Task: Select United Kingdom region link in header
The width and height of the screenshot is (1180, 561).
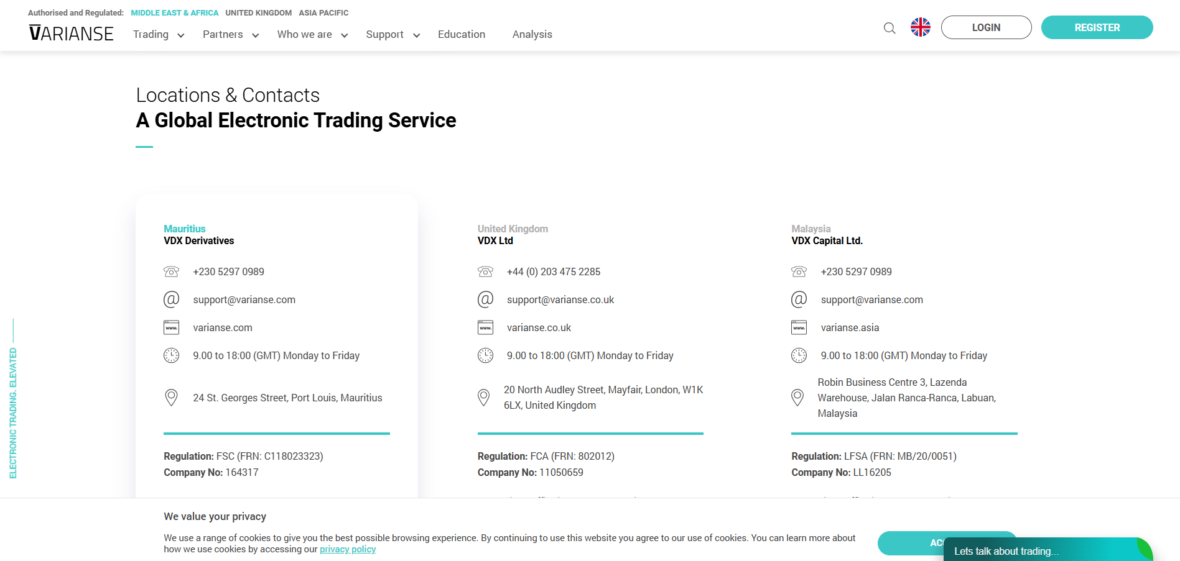Action: [x=258, y=12]
